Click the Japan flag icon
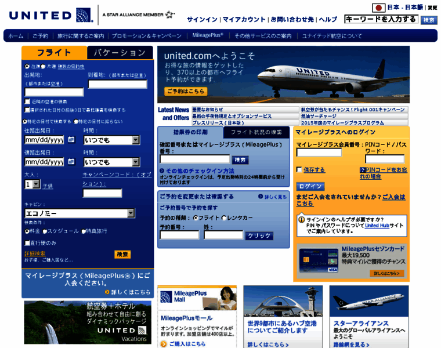Image resolution: width=441 pixels, height=348 pixels. point(378,8)
